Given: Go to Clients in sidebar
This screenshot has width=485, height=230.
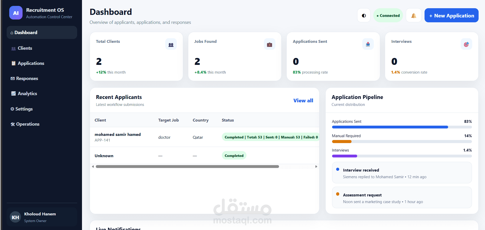Looking at the screenshot, I should [x=42, y=48].
